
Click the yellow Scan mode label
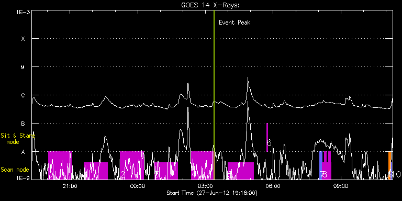coord(15,170)
